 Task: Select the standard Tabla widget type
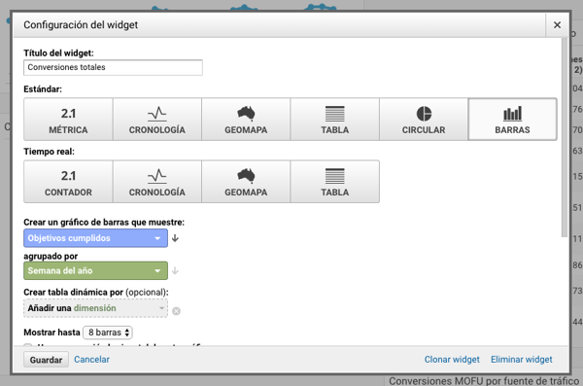point(334,120)
